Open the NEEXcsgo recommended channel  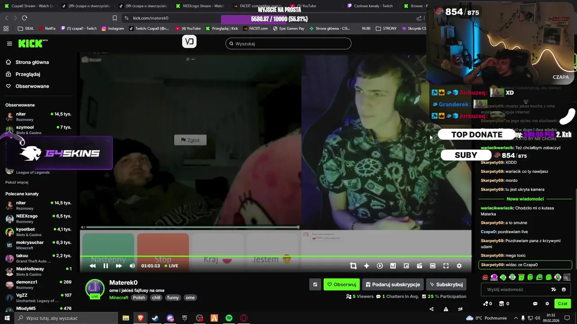[x=39, y=219]
